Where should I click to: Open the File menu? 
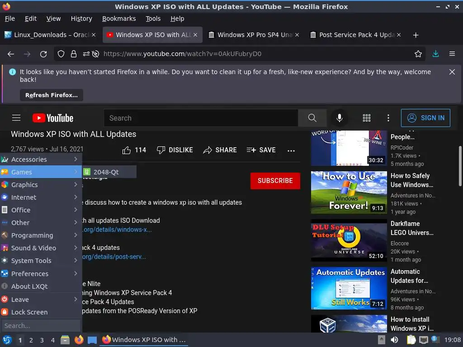(10, 19)
